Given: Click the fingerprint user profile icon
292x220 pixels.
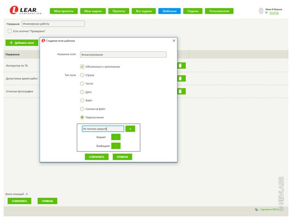Looking at the screenshot, I should click(x=261, y=11).
